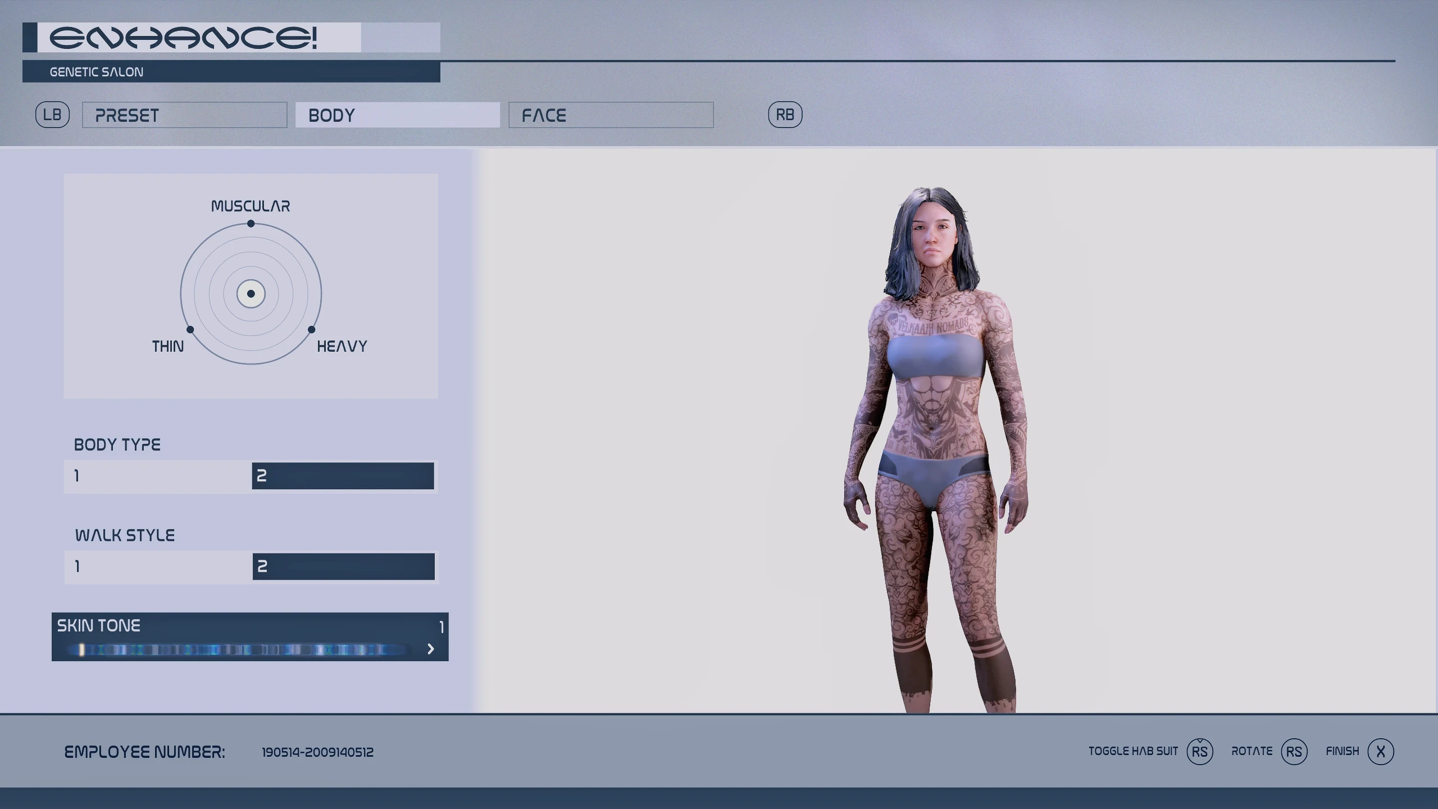Viewport: 1438px width, 809px height.
Task: Switch to the Preset tab
Action: pyautogui.click(x=184, y=115)
